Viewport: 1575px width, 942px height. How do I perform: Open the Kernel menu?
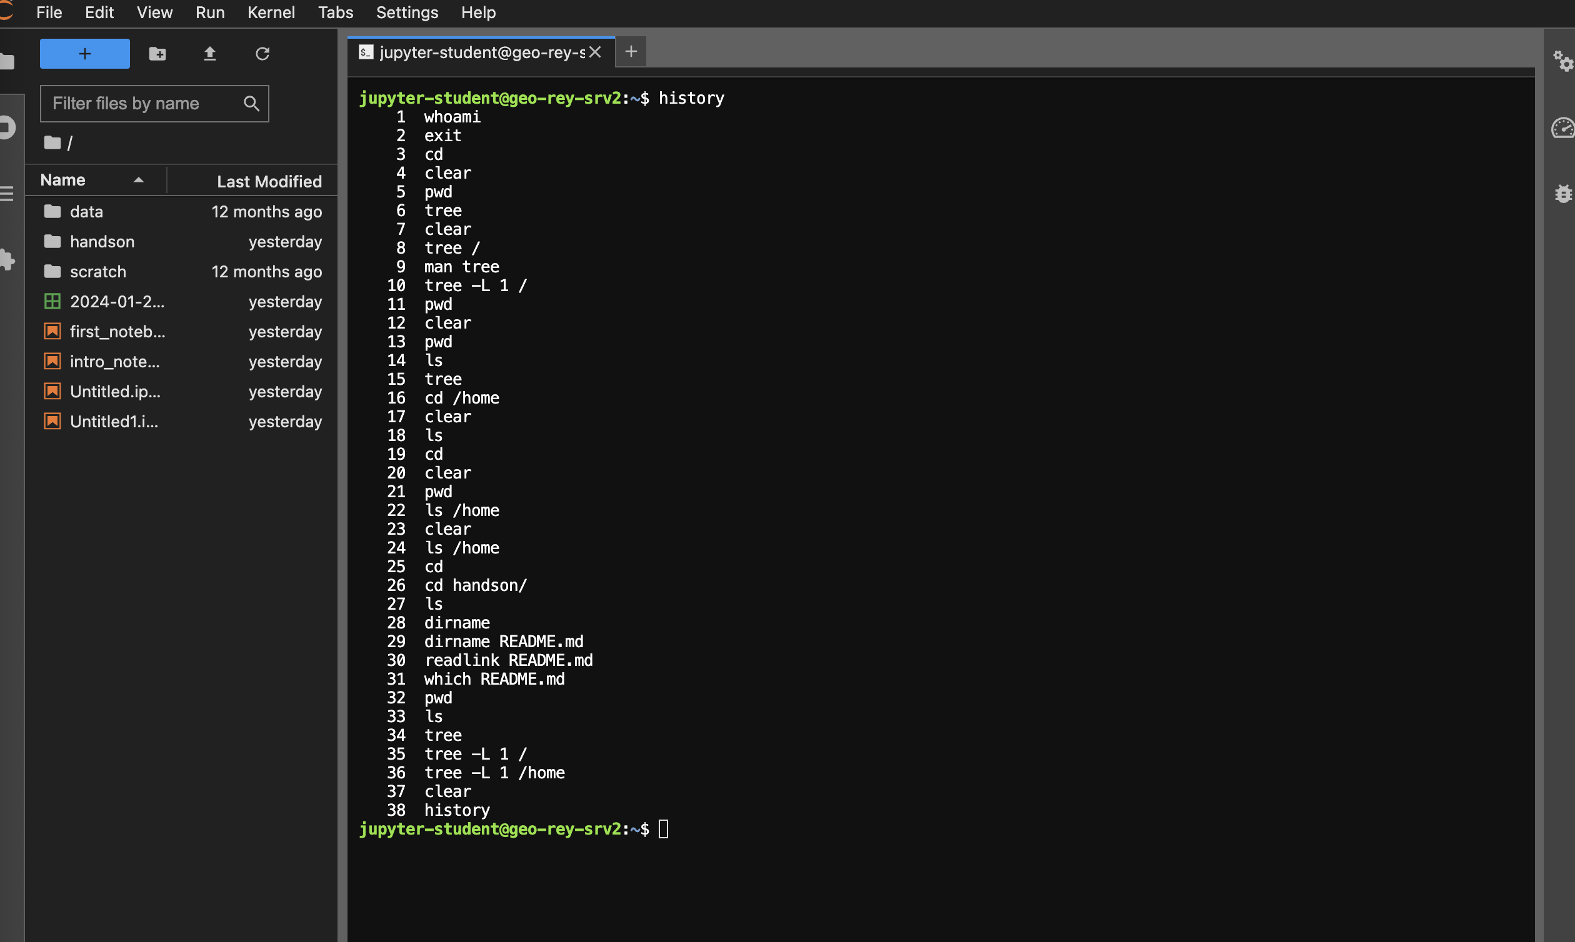coord(271,12)
